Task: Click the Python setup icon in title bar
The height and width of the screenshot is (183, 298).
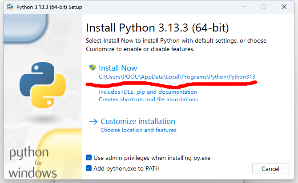Action: [x=10, y=7]
